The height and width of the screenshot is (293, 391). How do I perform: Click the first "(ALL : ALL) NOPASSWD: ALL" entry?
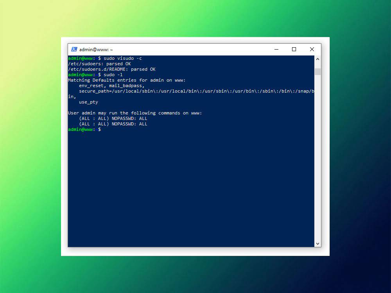(113, 118)
